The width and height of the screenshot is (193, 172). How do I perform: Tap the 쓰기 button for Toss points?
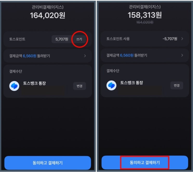79,39
